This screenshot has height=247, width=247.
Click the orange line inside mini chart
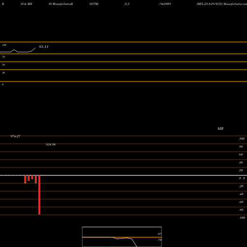122,237
